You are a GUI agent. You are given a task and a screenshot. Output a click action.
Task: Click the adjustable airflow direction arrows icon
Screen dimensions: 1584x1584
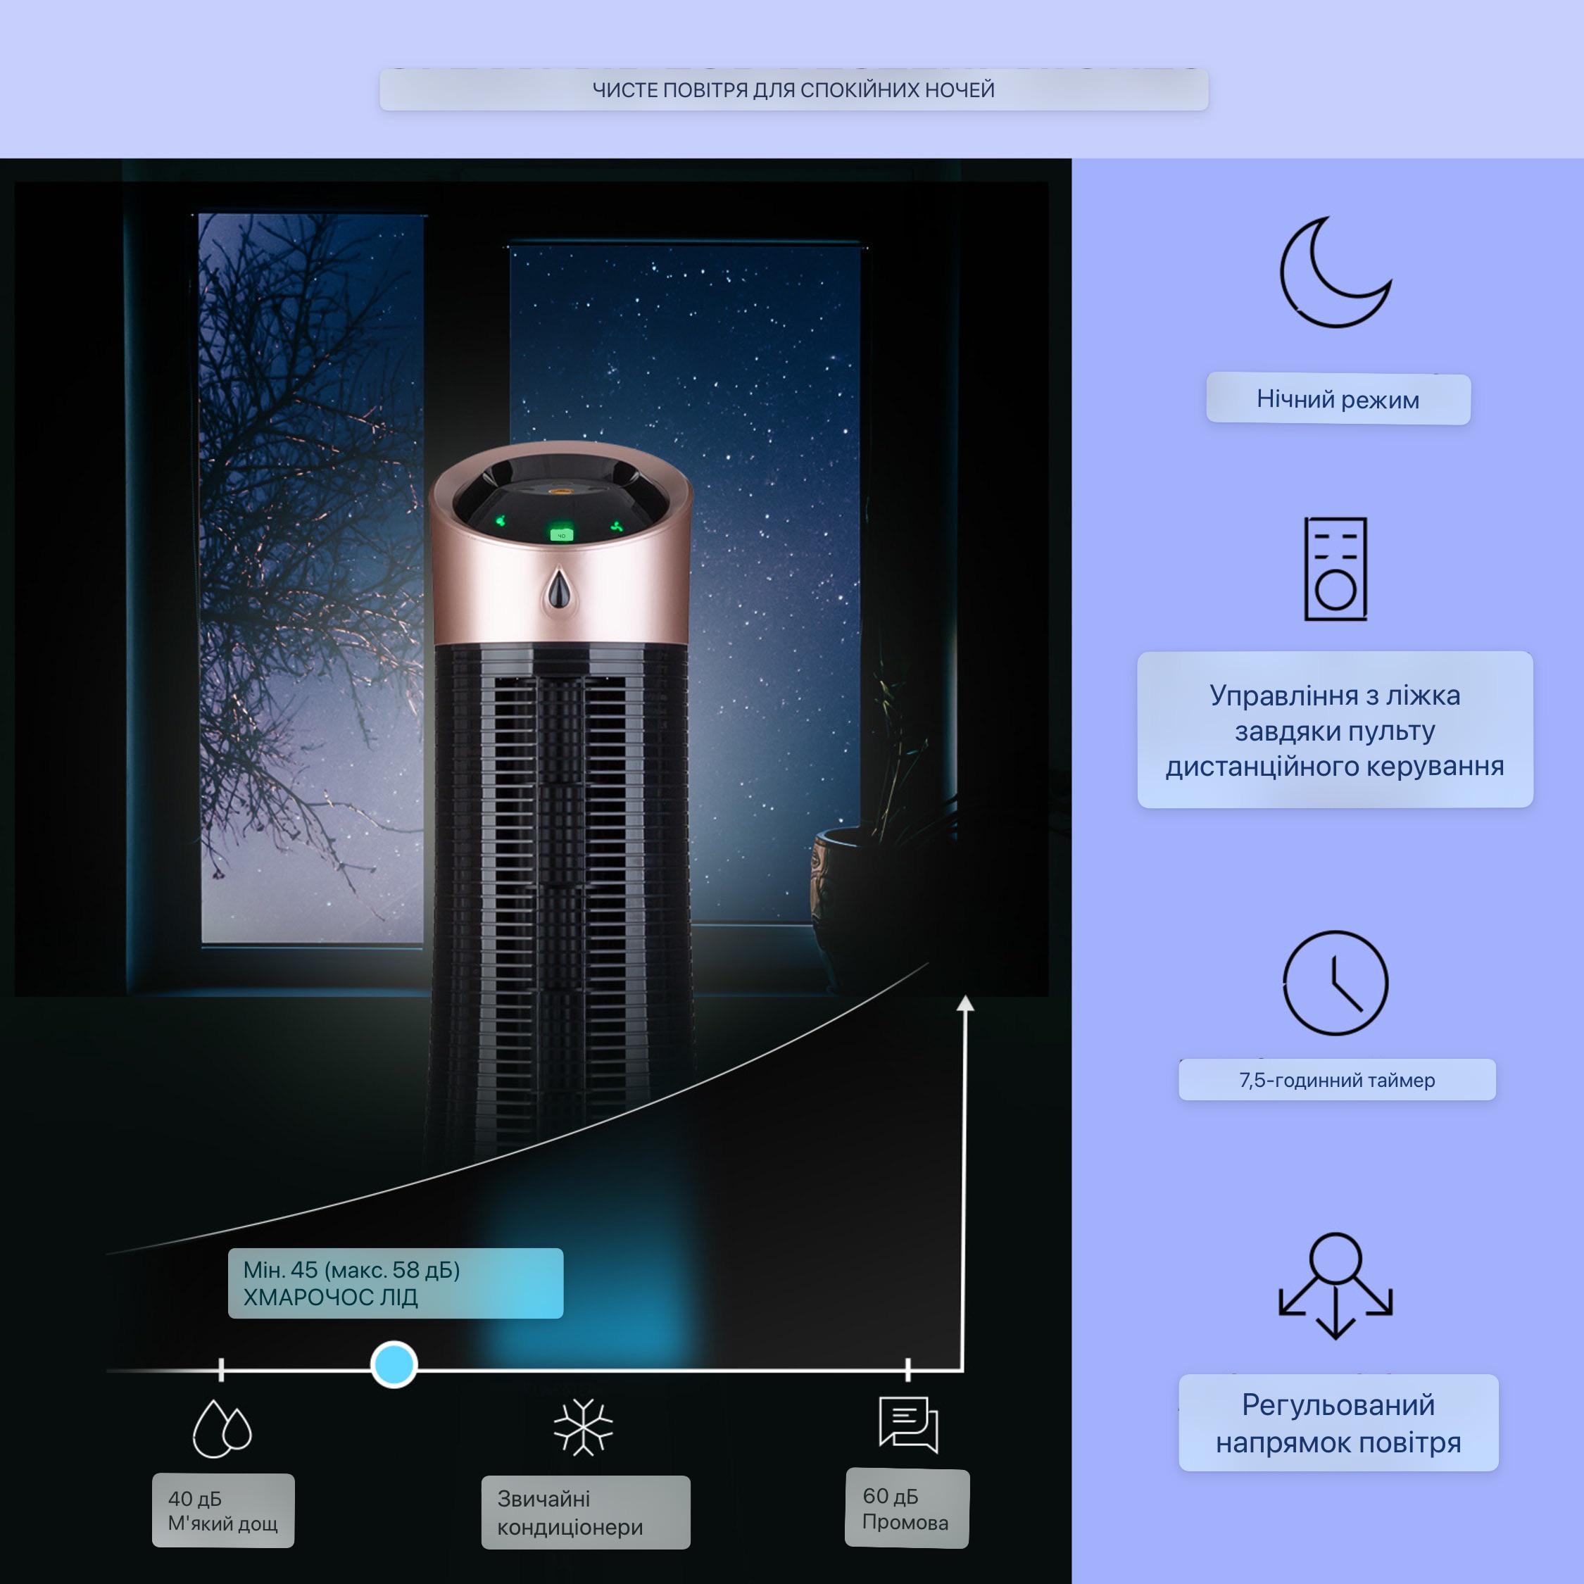(1335, 1286)
